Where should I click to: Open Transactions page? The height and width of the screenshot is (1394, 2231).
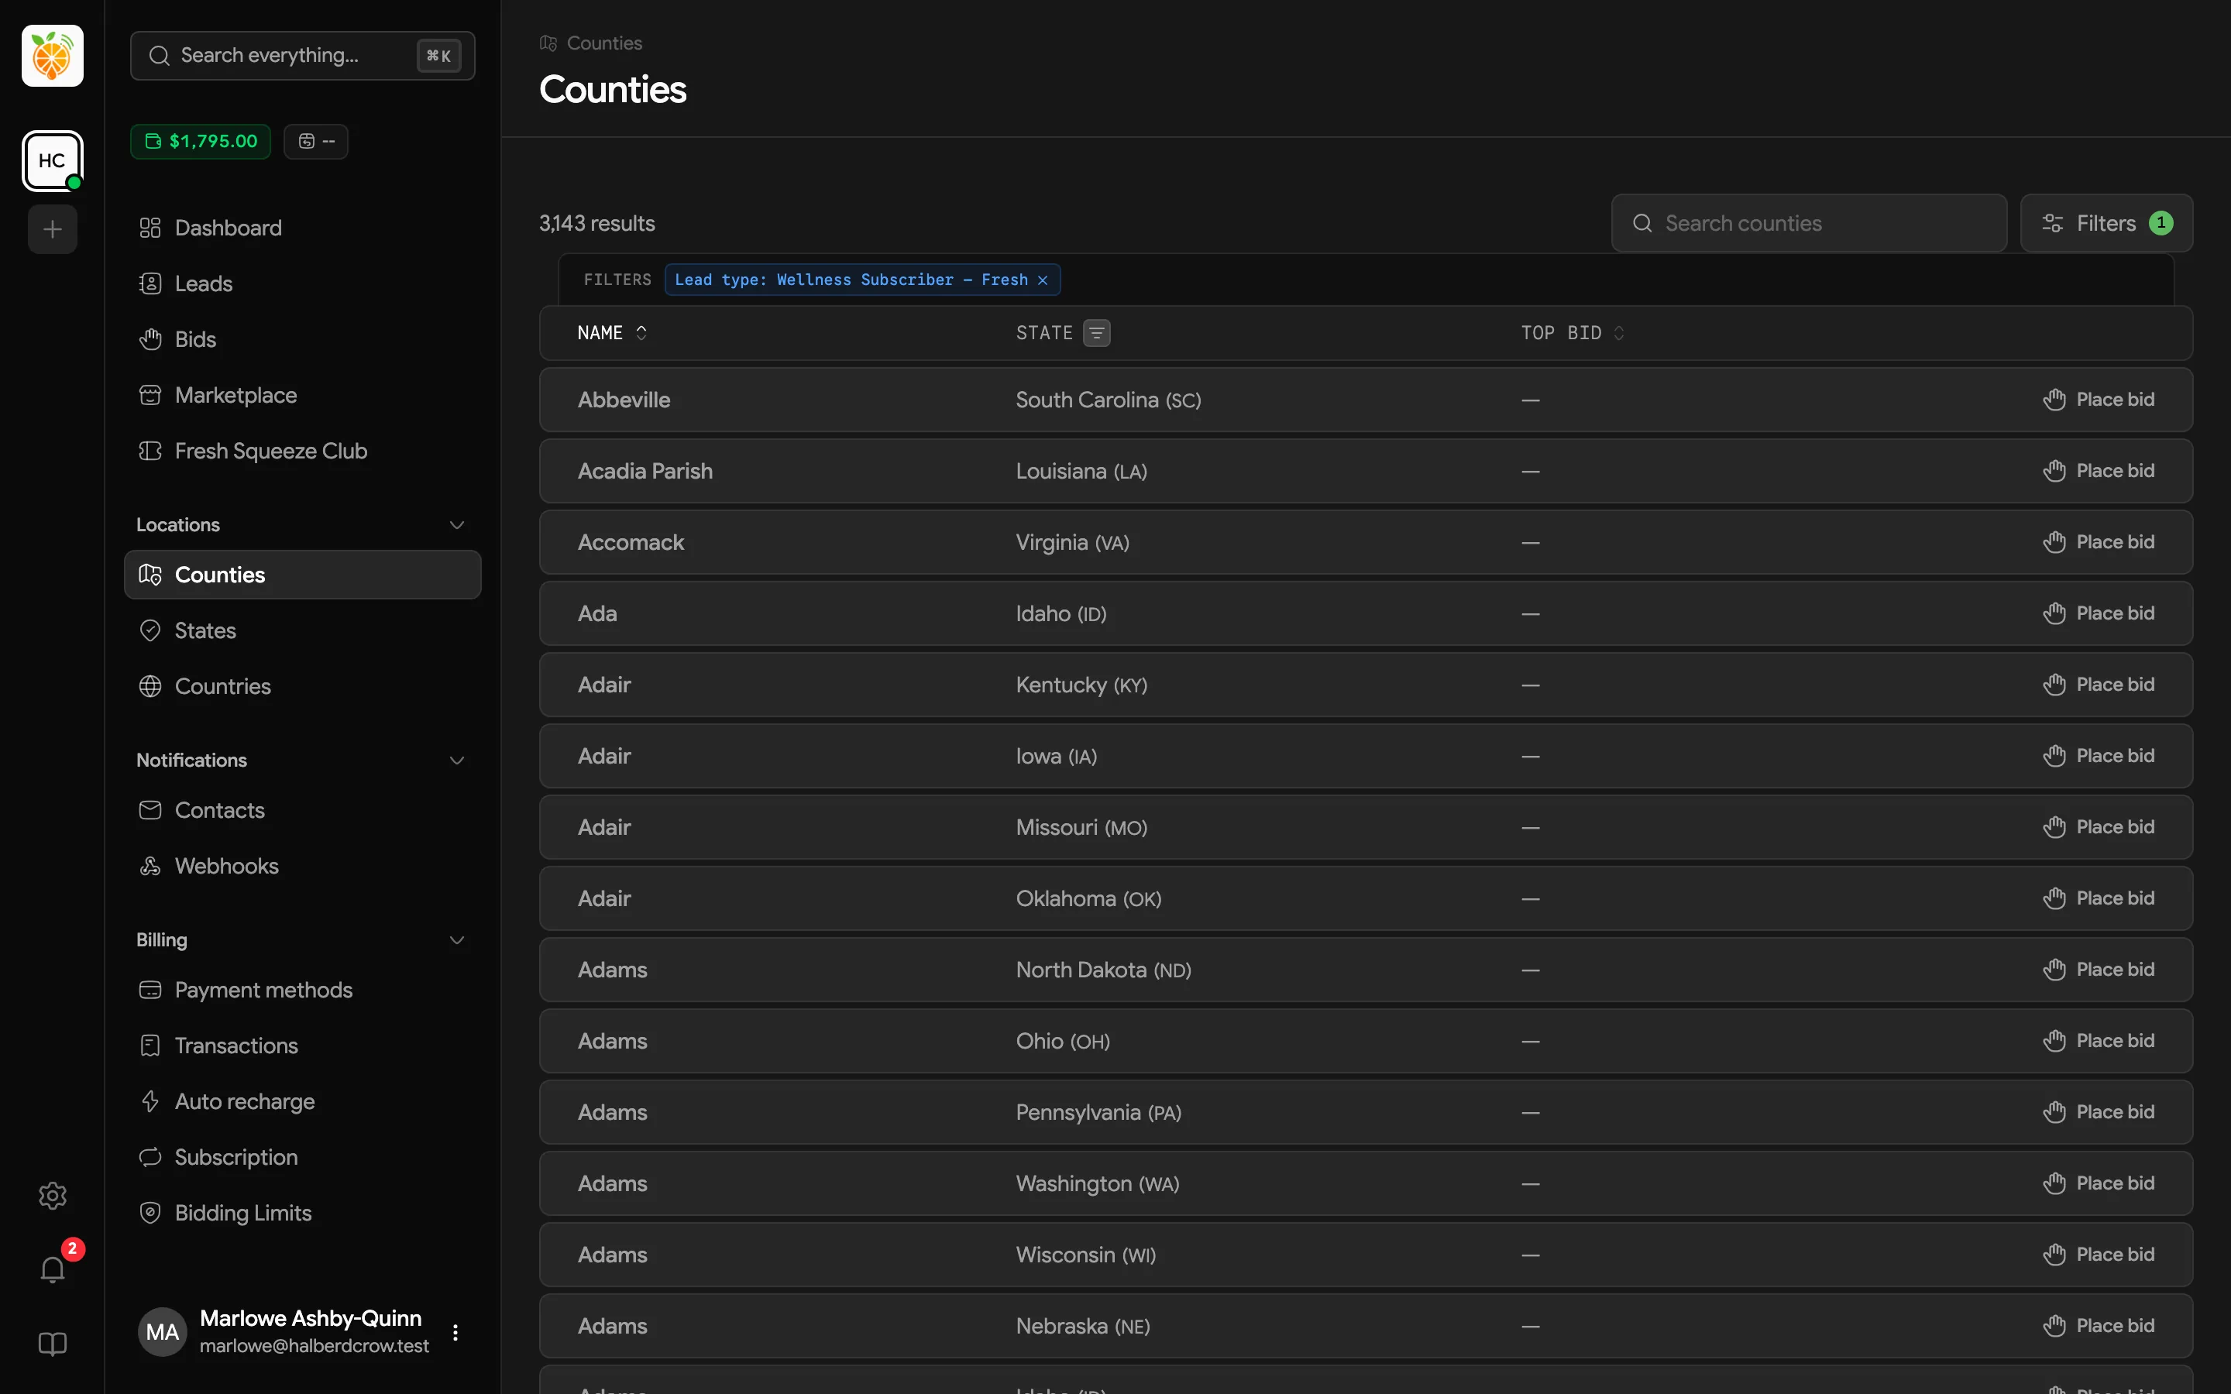pyautogui.click(x=302, y=1045)
